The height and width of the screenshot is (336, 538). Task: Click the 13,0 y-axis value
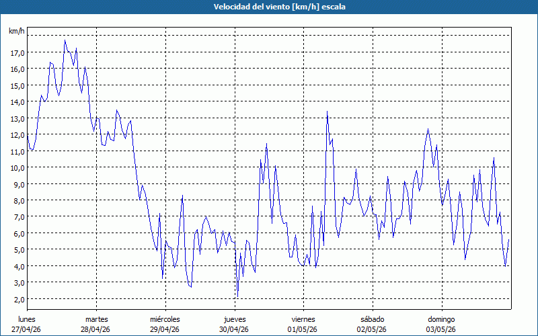17,119
